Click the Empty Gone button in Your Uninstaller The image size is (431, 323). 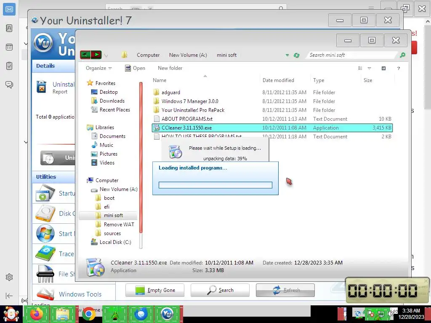(155, 290)
